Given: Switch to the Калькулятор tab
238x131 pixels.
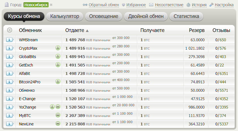Looking at the screenshot, I should [x=65, y=16].
